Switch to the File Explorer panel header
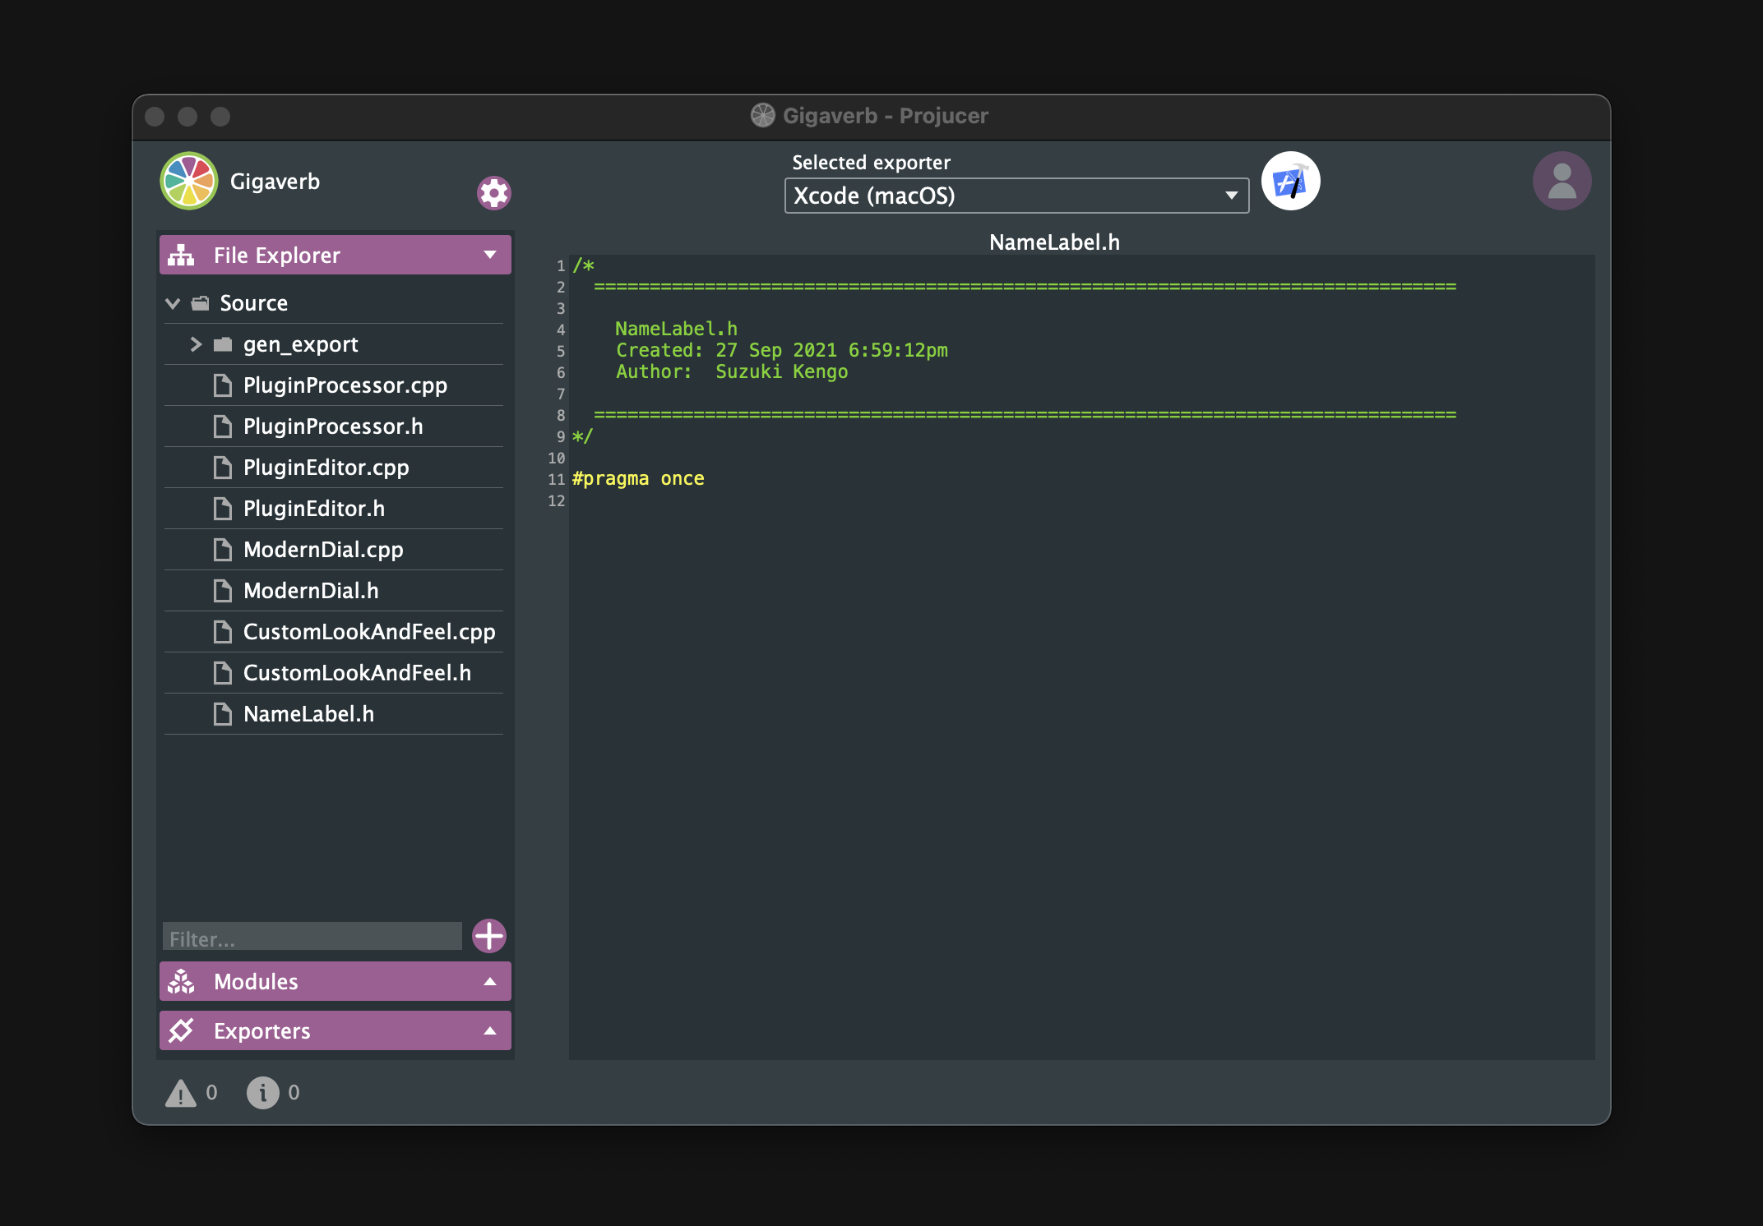 click(335, 255)
